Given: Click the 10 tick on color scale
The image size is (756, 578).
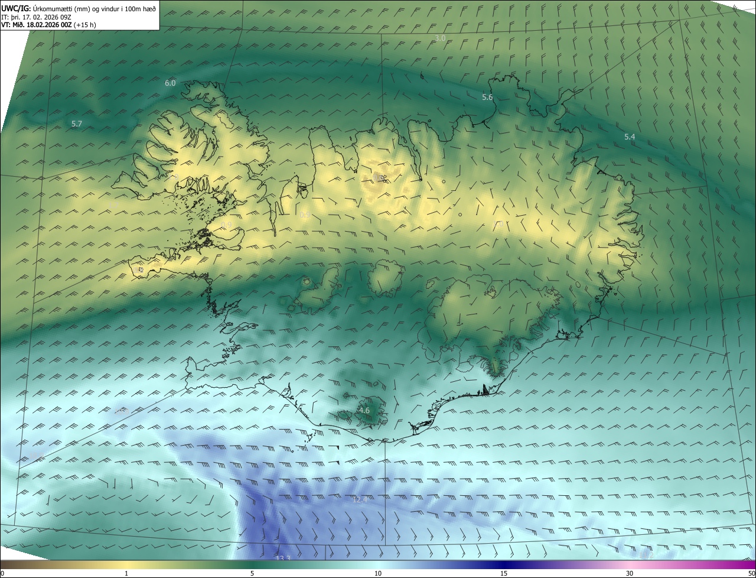Looking at the screenshot, I should pyautogui.click(x=378, y=574).
